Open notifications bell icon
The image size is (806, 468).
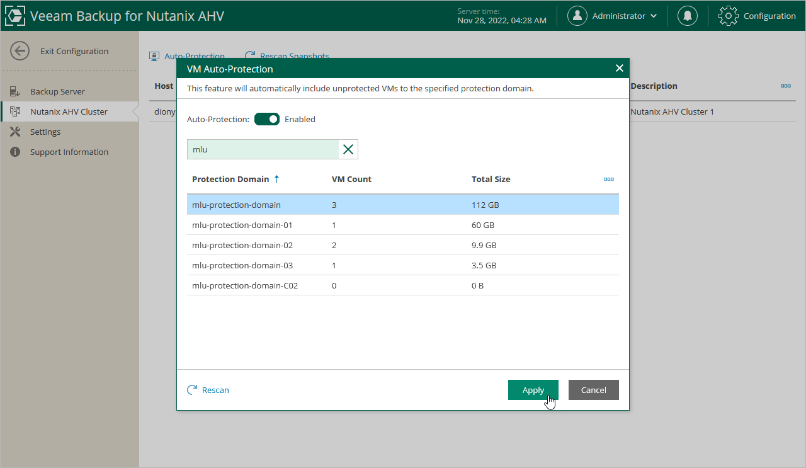pyautogui.click(x=688, y=16)
